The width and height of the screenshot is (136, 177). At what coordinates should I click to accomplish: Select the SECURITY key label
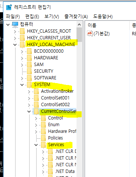coord(44,71)
